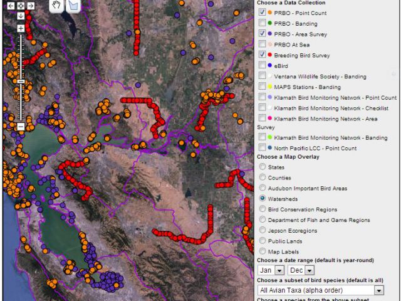This screenshot has height=301, width=401.
Task: Select Department of Fish and Game Regions
Action: [262, 219]
